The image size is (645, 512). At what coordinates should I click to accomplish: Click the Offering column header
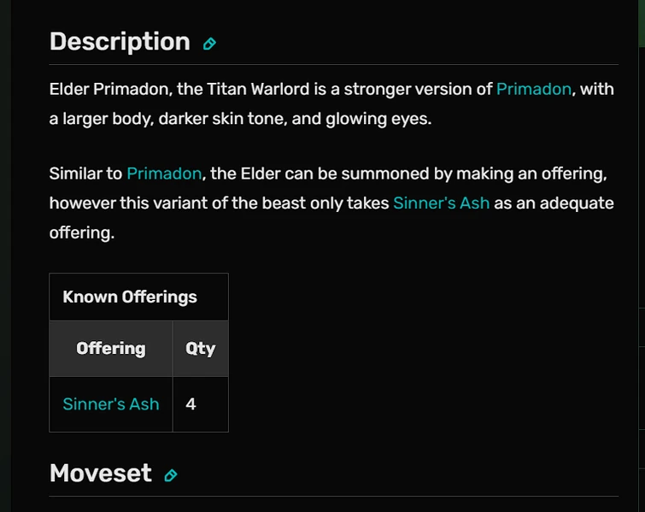coord(111,348)
